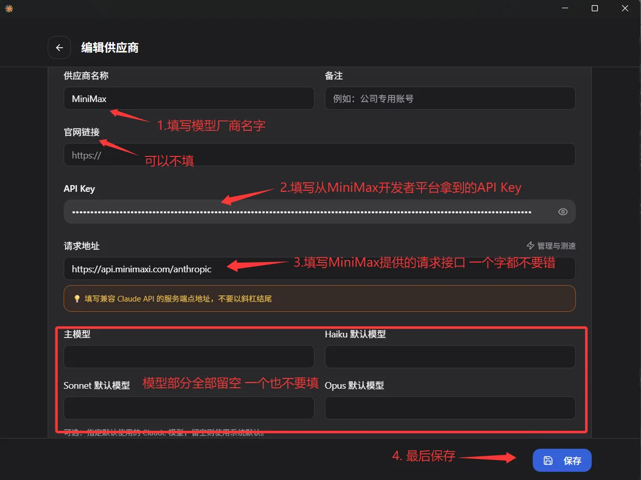Screen dimensions: 641x480
Task: Select the Haiku 默认模型 input field
Action: (x=450, y=357)
